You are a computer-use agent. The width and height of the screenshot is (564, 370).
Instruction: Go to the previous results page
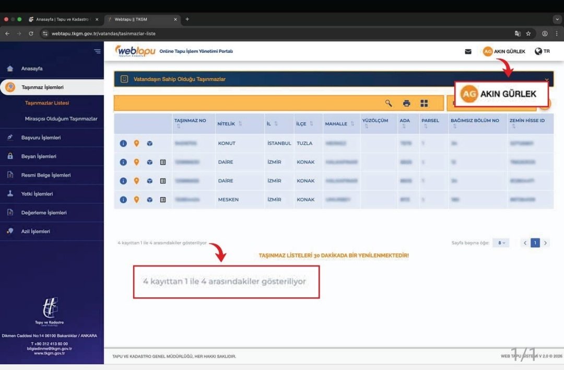pyautogui.click(x=525, y=243)
